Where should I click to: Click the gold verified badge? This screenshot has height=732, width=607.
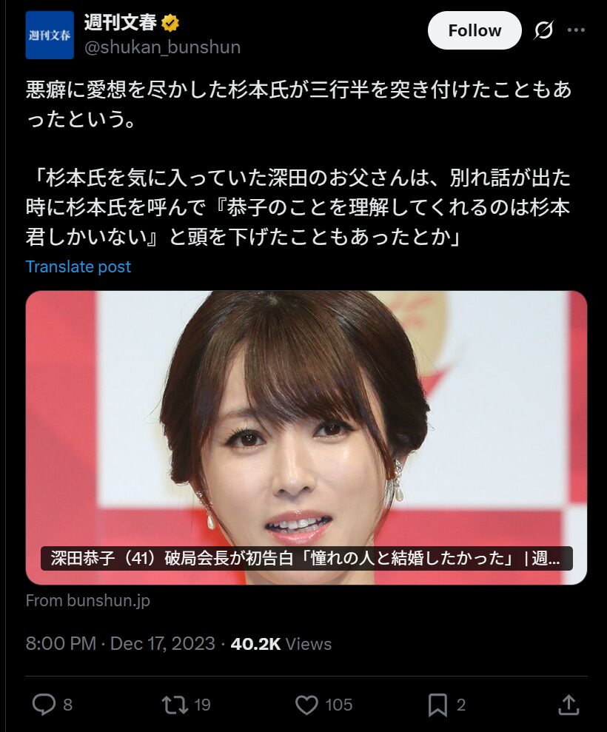click(x=170, y=23)
